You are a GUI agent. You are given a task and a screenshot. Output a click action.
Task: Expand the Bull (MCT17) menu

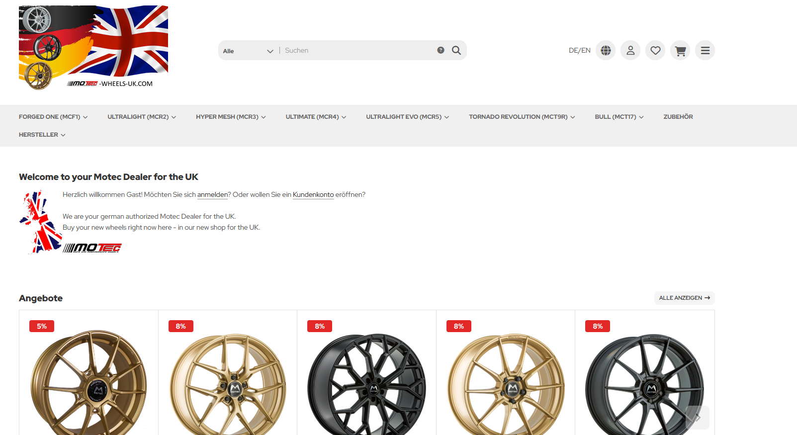click(x=619, y=117)
